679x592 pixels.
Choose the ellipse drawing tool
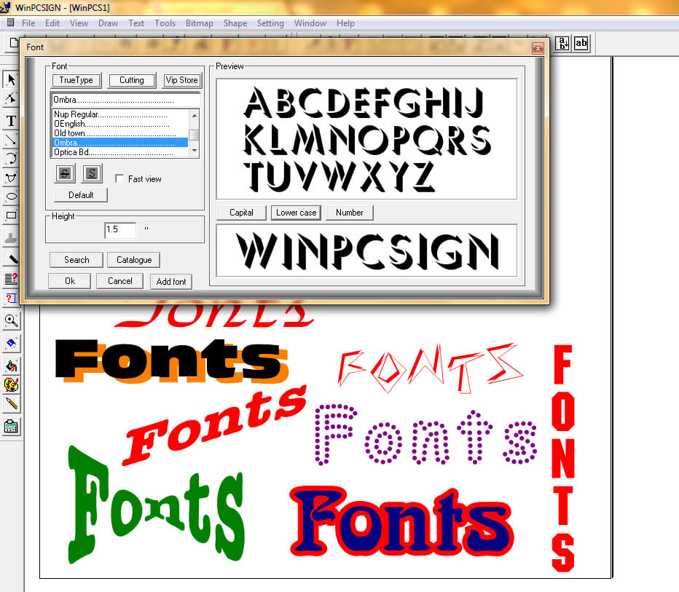coord(11,196)
